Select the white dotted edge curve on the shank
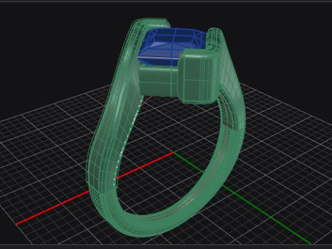 (x=127, y=140)
